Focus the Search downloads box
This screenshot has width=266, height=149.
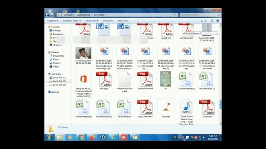point(200,15)
